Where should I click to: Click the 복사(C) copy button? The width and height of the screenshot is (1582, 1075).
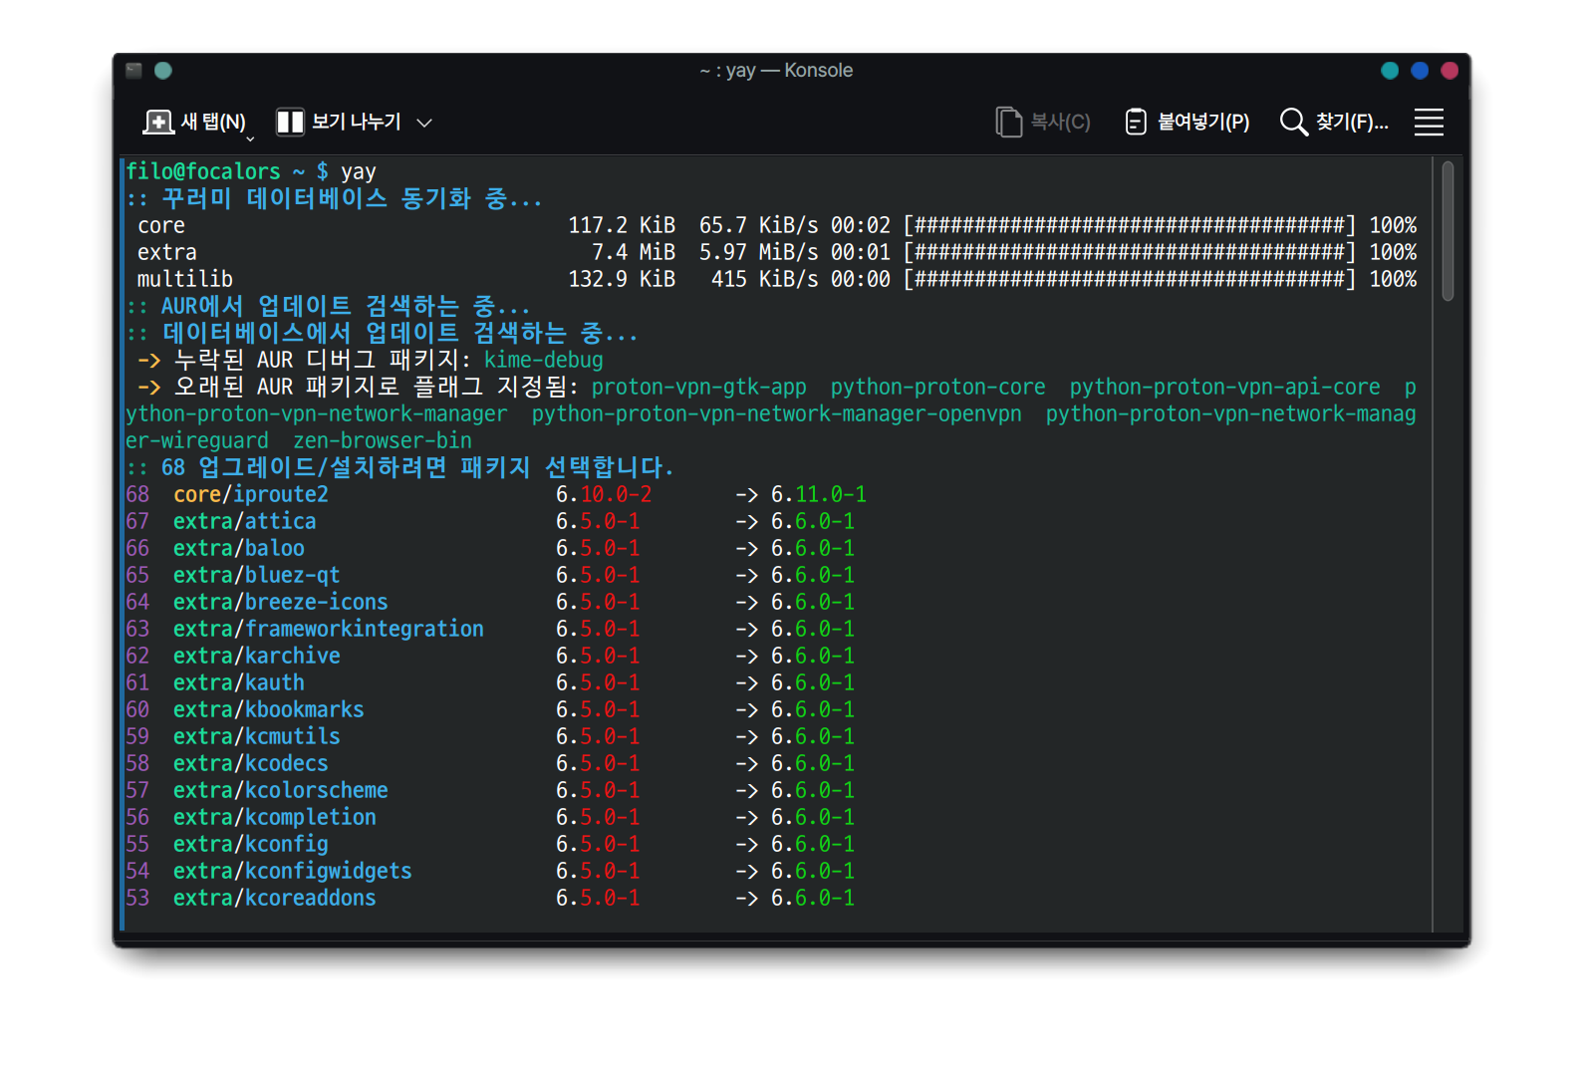1043,122
